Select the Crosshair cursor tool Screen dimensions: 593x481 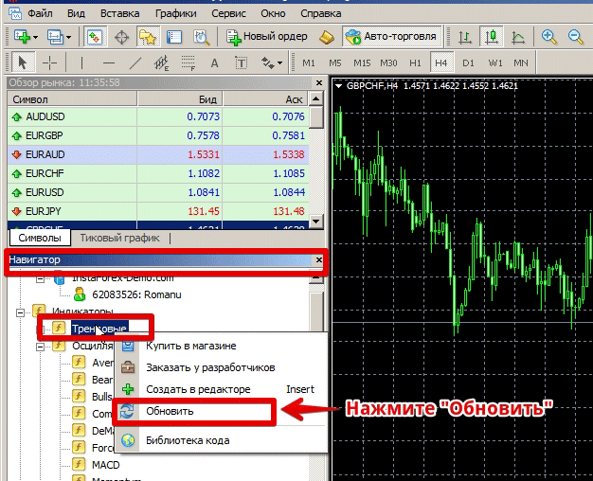[x=51, y=62]
